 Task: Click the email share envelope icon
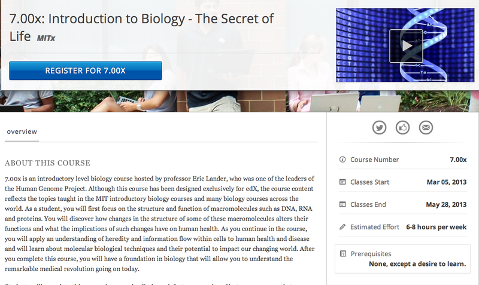426,127
